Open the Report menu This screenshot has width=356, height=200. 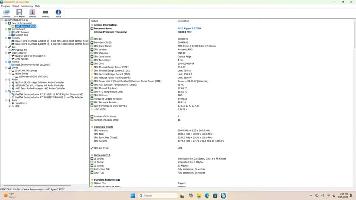[16, 6]
